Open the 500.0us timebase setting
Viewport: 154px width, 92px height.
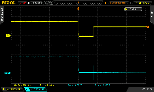click(x=37, y=3)
